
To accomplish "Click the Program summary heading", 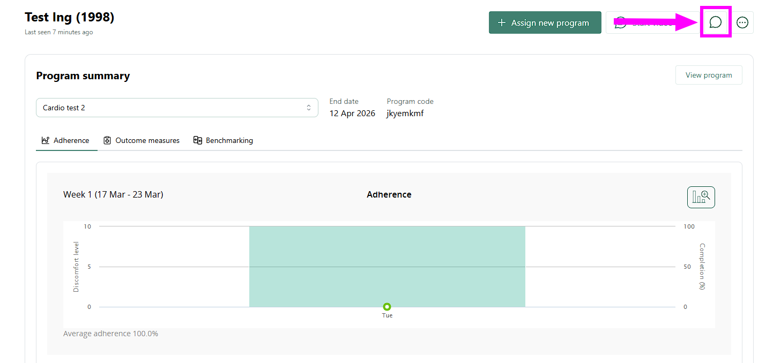I will pyautogui.click(x=83, y=75).
